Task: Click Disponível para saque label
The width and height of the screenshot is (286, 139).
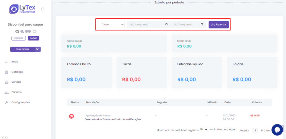Action: point(25,25)
